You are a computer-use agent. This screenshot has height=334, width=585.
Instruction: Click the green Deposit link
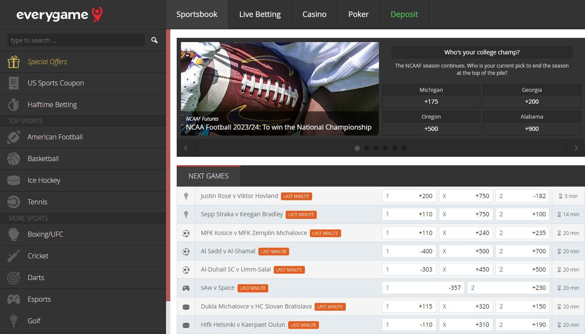point(404,14)
